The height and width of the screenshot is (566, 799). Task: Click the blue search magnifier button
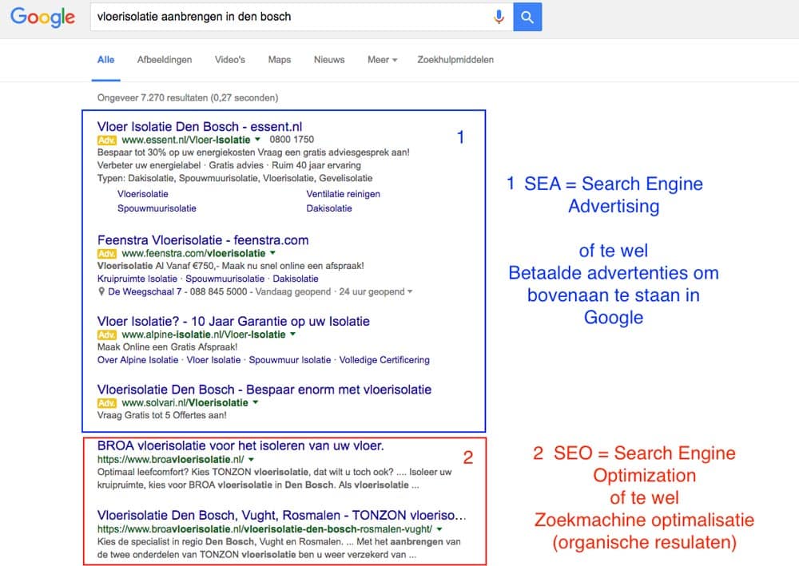(x=527, y=17)
